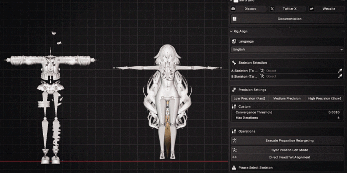The height and width of the screenshot is (173, 347).
Task: Click the B Skeleton eyedropper icon
Action: (x=340, y=76)
